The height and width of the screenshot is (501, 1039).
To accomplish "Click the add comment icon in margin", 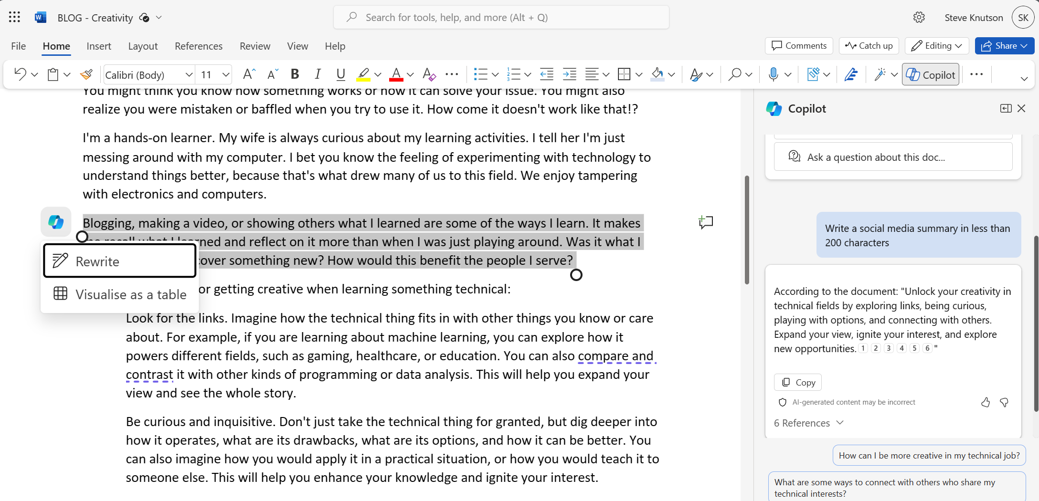I will click(x=706, y=222).
